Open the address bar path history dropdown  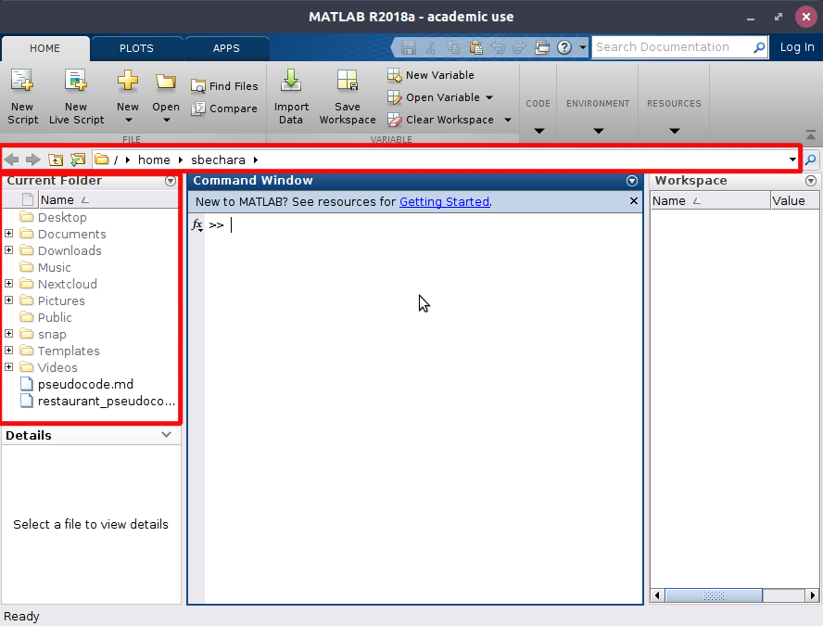[792, 160]
